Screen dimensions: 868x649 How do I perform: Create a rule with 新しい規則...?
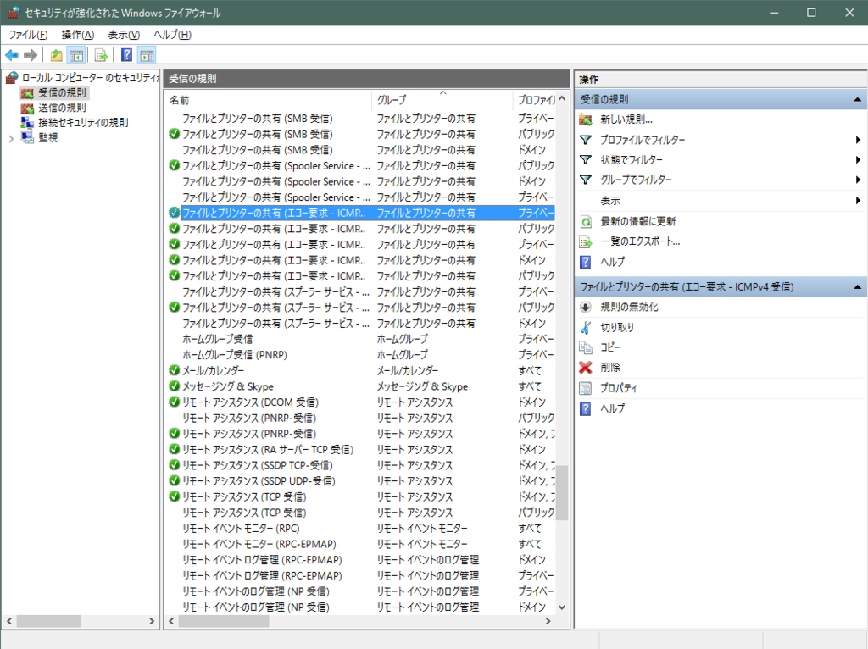point(626,119)
